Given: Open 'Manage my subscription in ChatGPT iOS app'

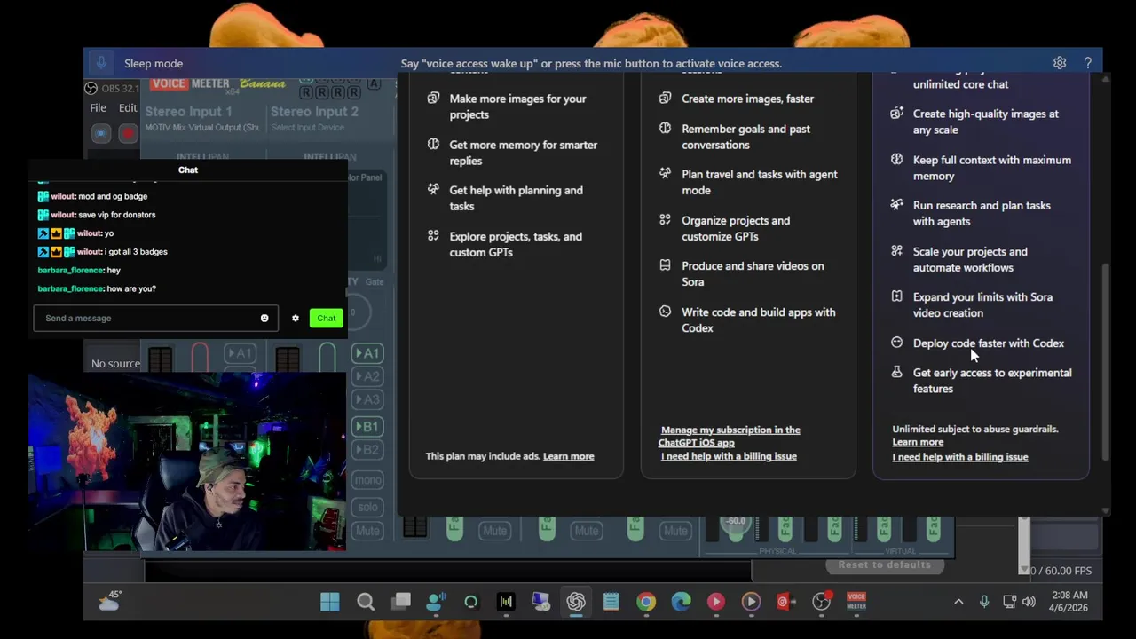Looking at the screenshot, I should coord(730,436).
